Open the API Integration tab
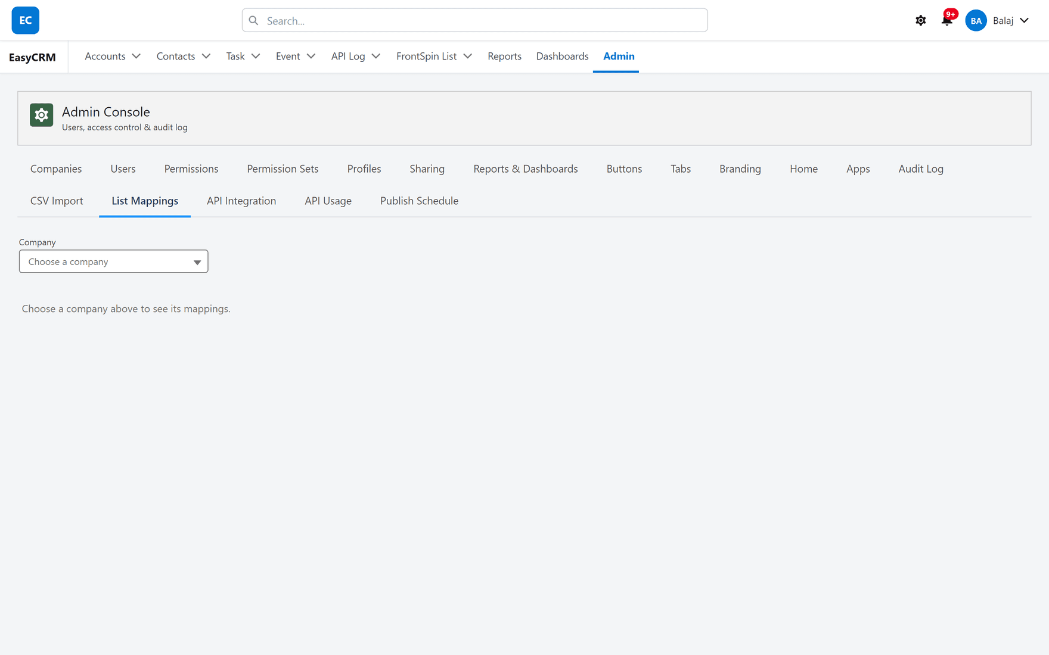 [x=241, y=201]
